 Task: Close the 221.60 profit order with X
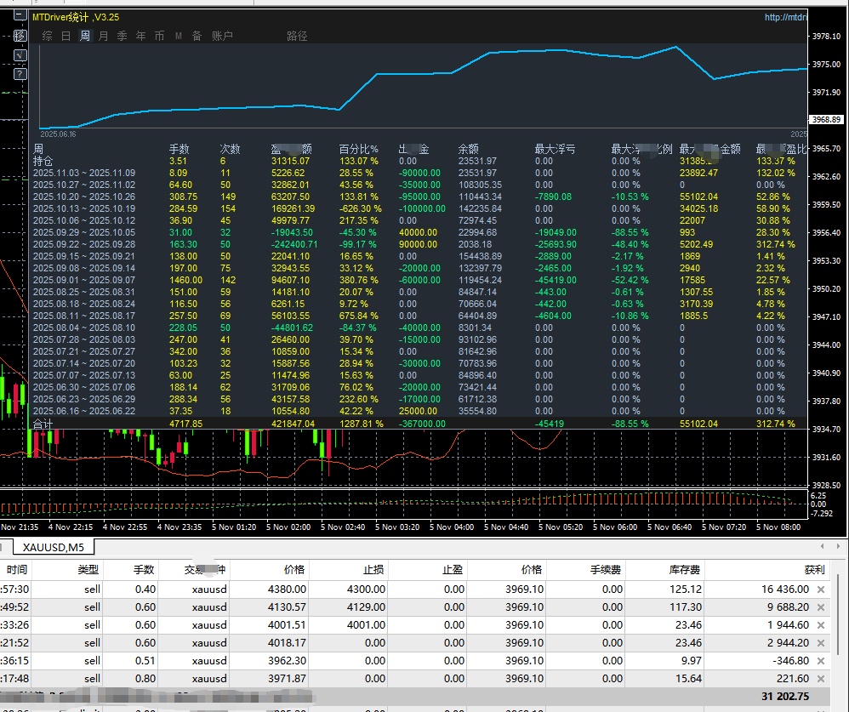[821, 678]
